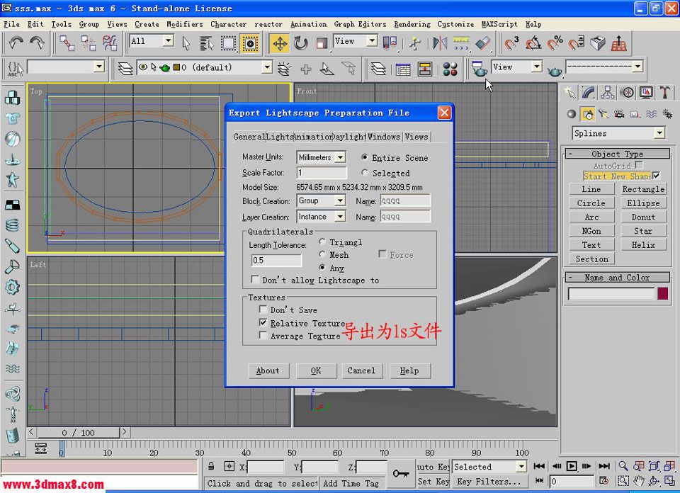Activate the Select and Link tool
The width and height of the screenshot is (680, 493).
pyautogui.click(x=67, y=43)
